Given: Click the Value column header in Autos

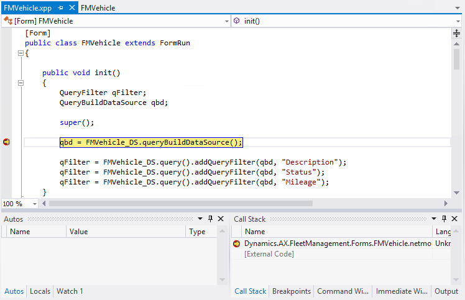Looking at the screenshot, I should (79, 232).
